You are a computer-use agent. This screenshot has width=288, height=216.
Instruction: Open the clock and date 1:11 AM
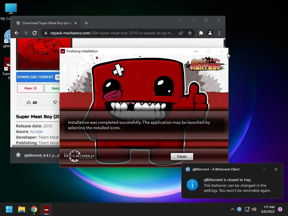[x=268, y=209]
